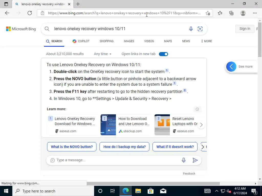Click the search magnifier in Bing box
The width and height of the screenshot is (262, 196).
click(47, 29)
